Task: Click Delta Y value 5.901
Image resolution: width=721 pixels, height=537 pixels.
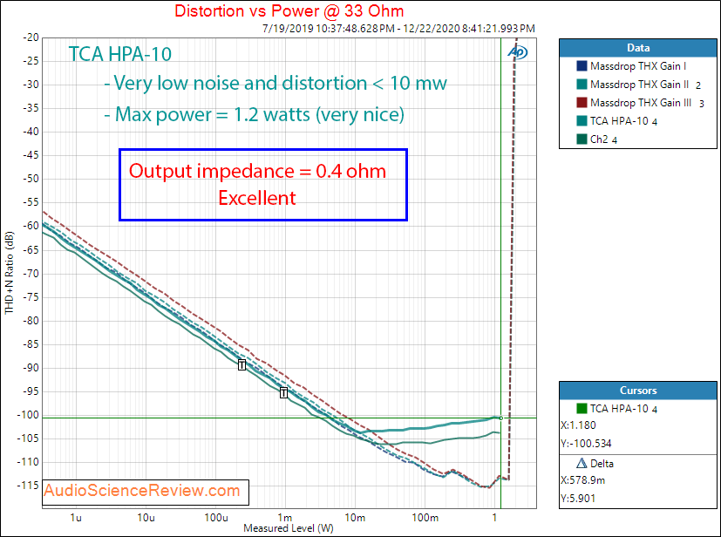Action: (x=578, y=499)
